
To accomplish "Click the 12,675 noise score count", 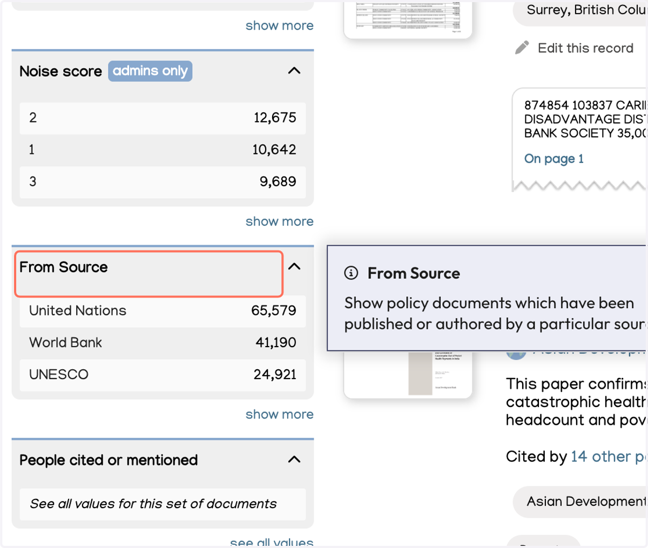I will (275, 118).
